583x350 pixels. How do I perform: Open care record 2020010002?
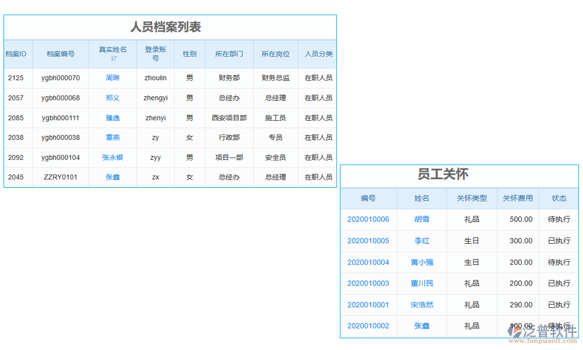coord(368,325)
